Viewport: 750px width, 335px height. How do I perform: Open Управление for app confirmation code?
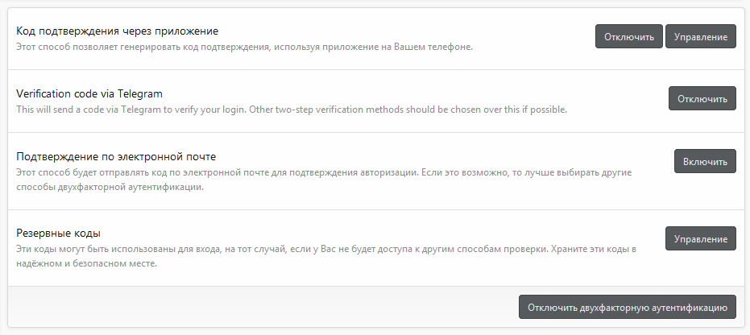[700, 37]
